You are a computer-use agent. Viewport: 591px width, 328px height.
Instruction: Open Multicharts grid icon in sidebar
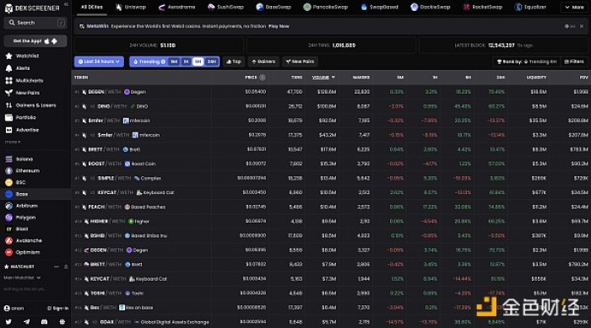[x=9, y=80]
